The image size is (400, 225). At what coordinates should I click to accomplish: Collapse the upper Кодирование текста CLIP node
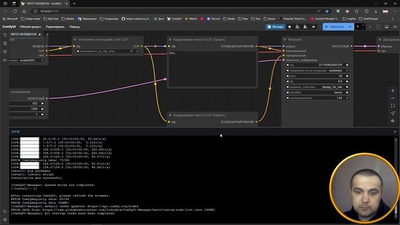170,39
